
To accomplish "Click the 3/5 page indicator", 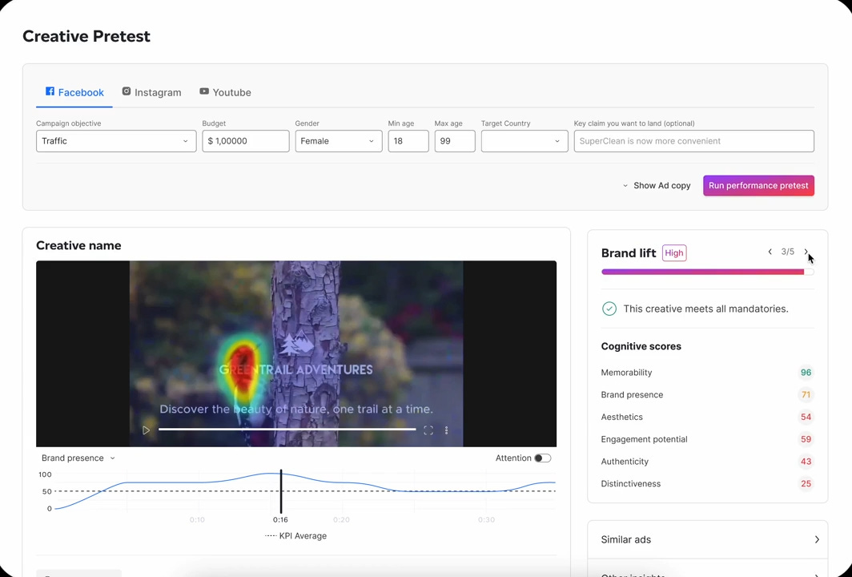I will point(787,252).
